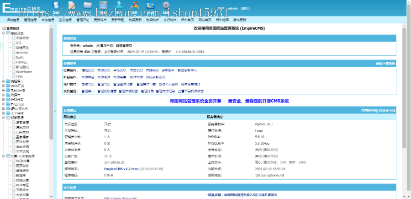Select the 国外哲学 tree item
This screenshot has height=199, width=411.
click(22, 142)
